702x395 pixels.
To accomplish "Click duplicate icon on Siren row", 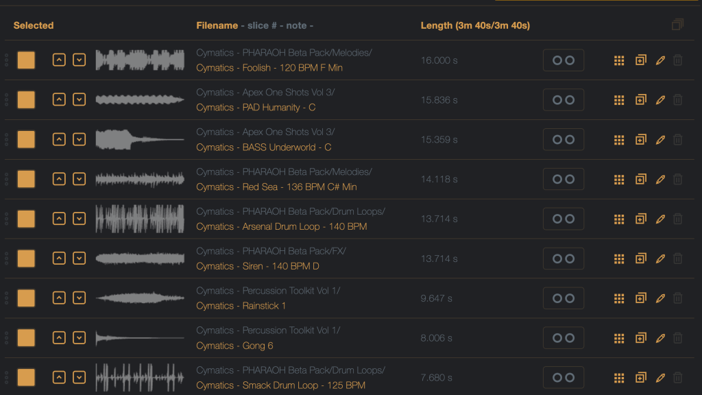I will 640,259.
